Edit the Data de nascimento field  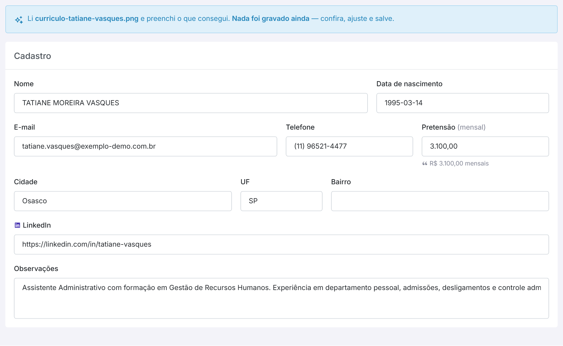point(463,103)
